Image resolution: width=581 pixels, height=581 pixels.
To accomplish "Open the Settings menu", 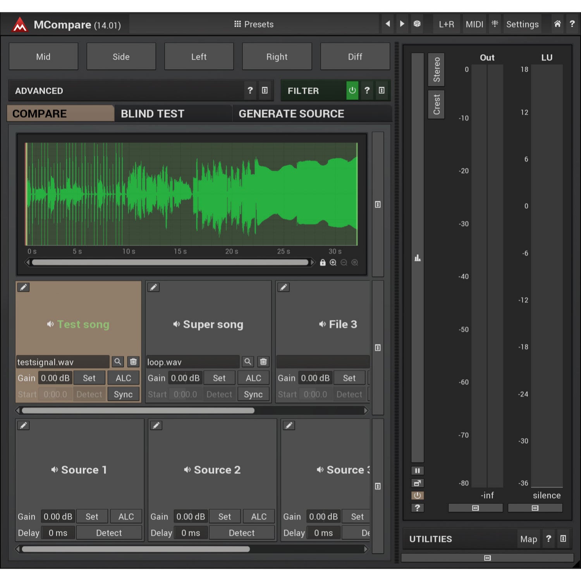I will tap(522, 24).
